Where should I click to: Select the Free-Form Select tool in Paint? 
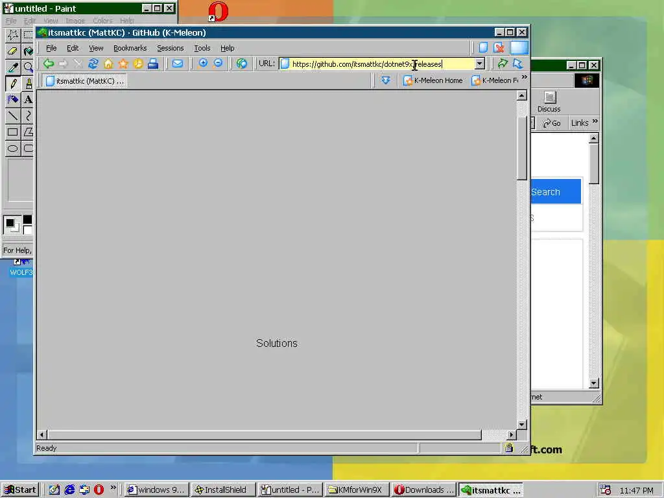pos(12,35)
